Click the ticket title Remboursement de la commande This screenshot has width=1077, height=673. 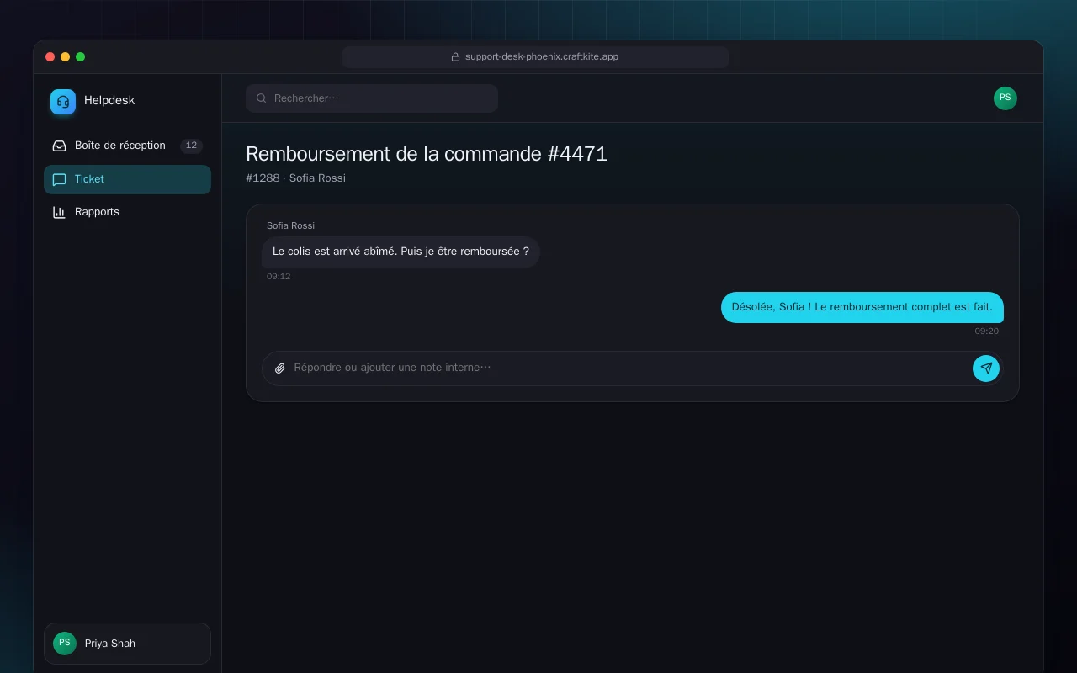click(427, 154)
